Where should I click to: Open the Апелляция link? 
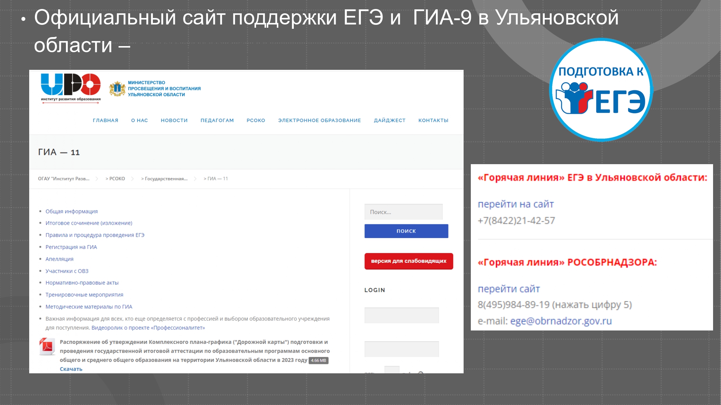point(59,259)
